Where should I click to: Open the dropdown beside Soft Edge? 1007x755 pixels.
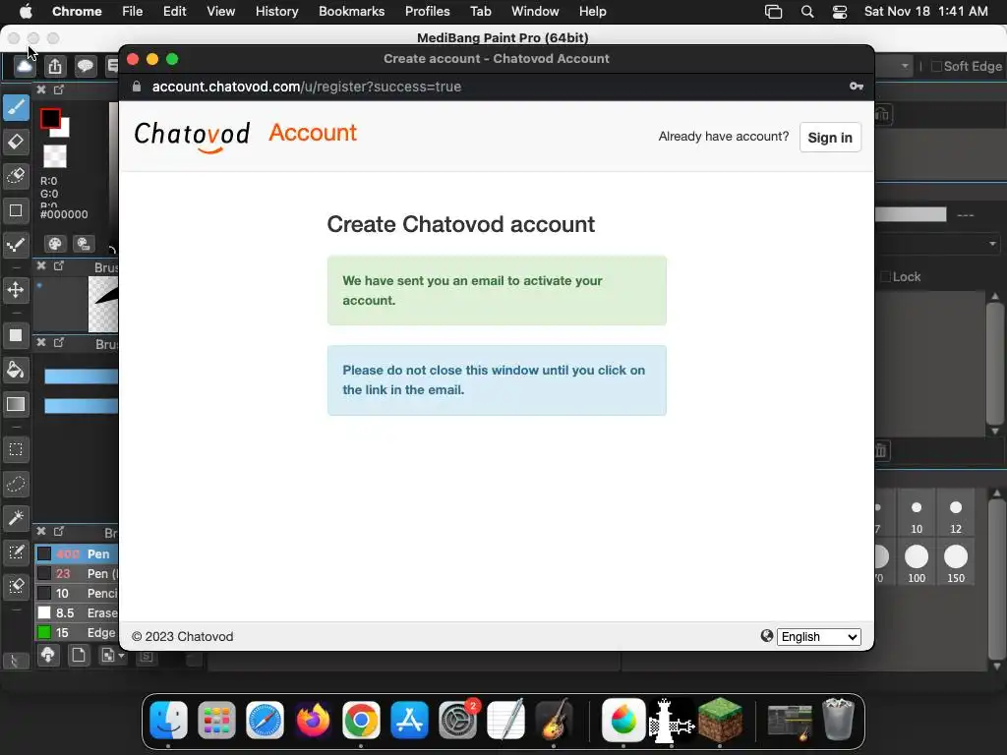coord(905,66)
